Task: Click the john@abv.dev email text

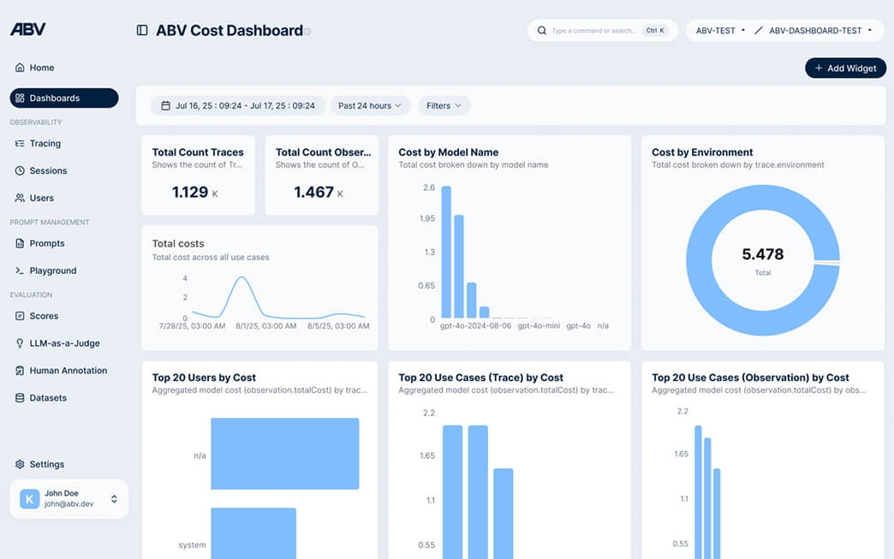Action: [69, 503]
